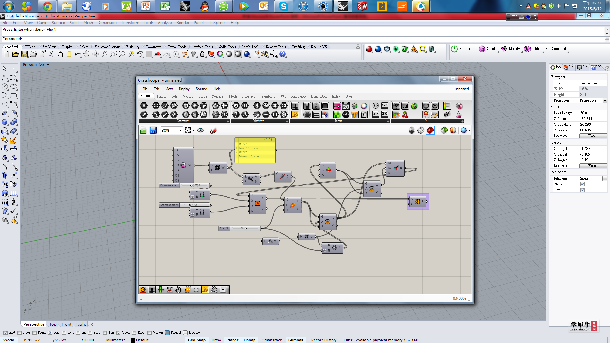Expand the Primitive panel in Params tab
Screen dimensions: 610x343
pos(287,121)
